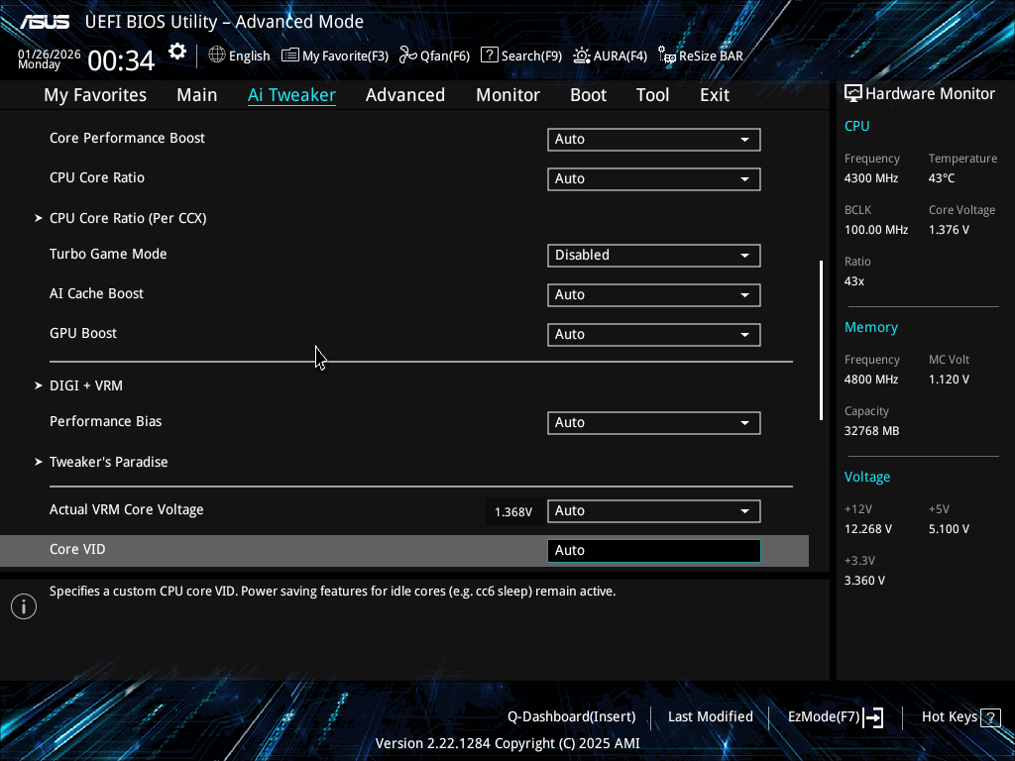The width and height of the screenshot is (1015, 761).
Task: Open Q-Dashboard(Insert) link
Action: click(x=571, y=717)
